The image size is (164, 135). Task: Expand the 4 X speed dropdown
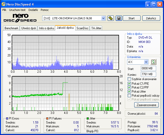tap(146, 62)
